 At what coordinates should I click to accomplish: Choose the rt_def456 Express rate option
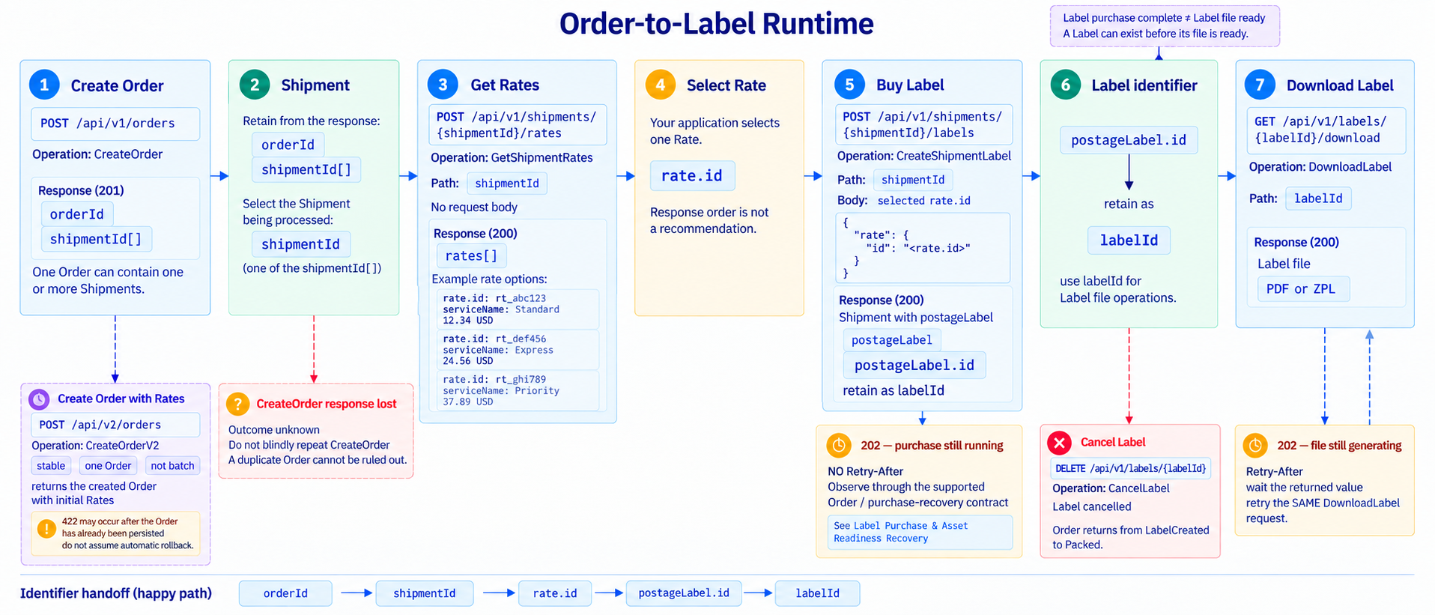pyautogui.click(x=518, y=350)
